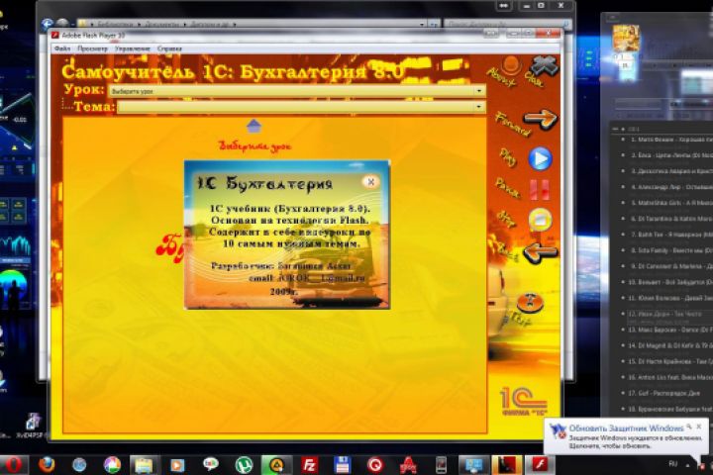The width and height of the screenshot is (713, 475).
Task: Open FileZilla from the taskbar
Action: (309, 465)
